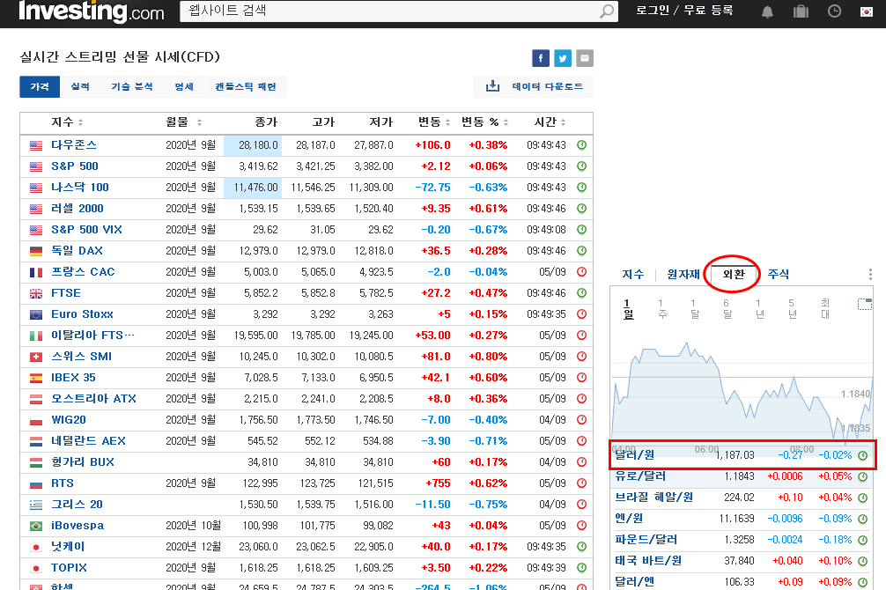The height and width of the screenshot is (590, 886).
Task: Click the Greek flag beside 그리스 20
Action: 35,505
